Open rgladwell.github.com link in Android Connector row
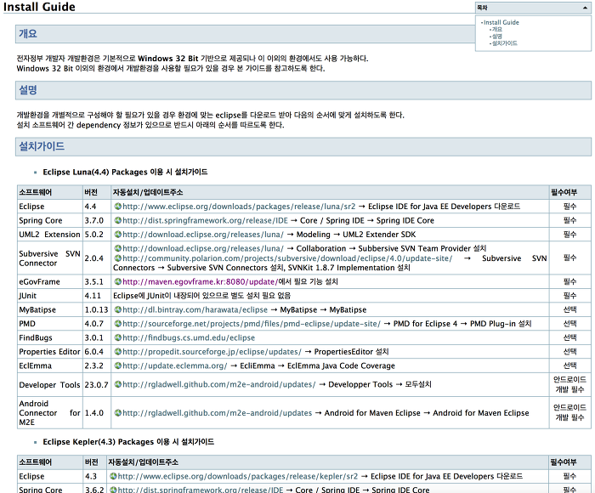The height and width of the screenshot is (493, 595). (x=218, y=413)
